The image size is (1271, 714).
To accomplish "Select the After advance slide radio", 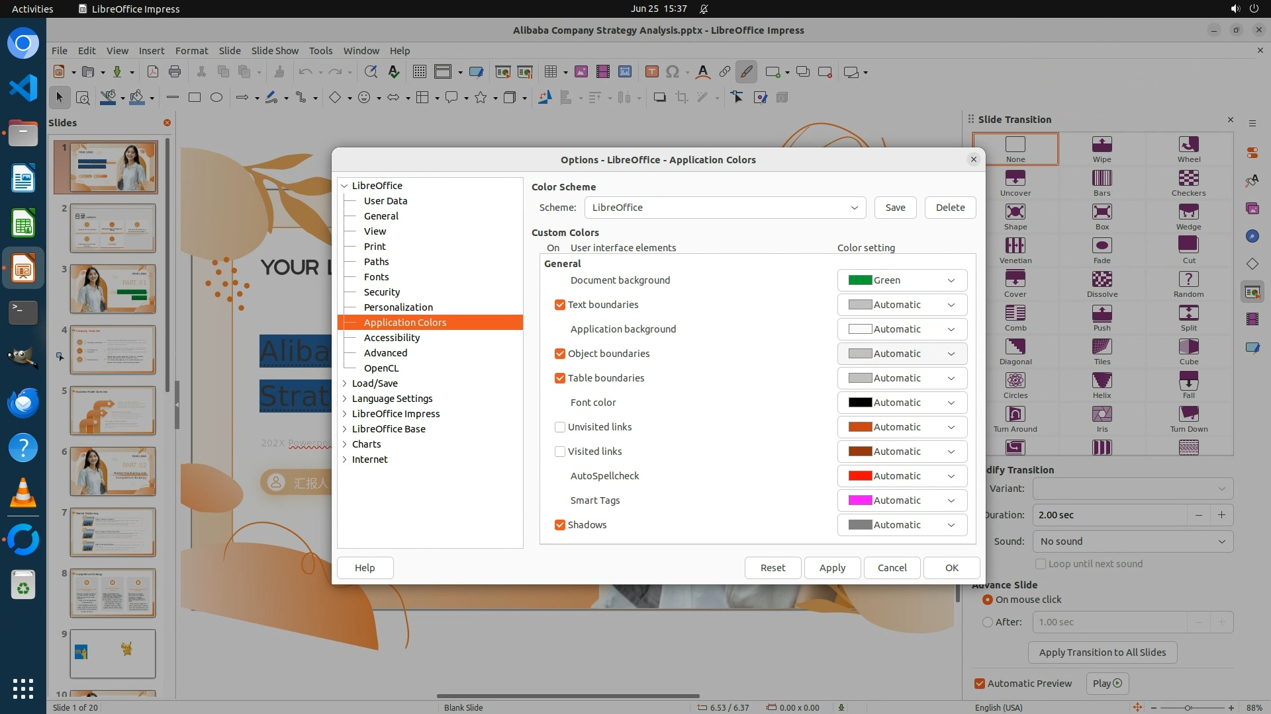I will pyautogui.click(x=988, y=622).
